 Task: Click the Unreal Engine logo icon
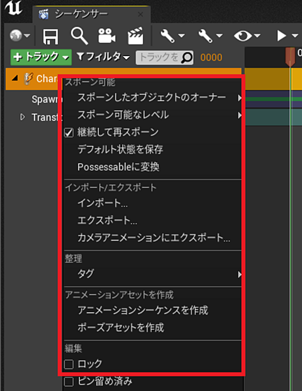14,8
